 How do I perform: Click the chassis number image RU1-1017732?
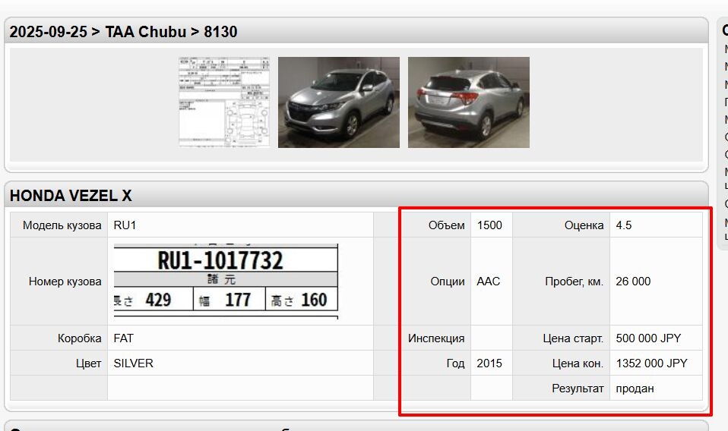(x=226, y=282)
